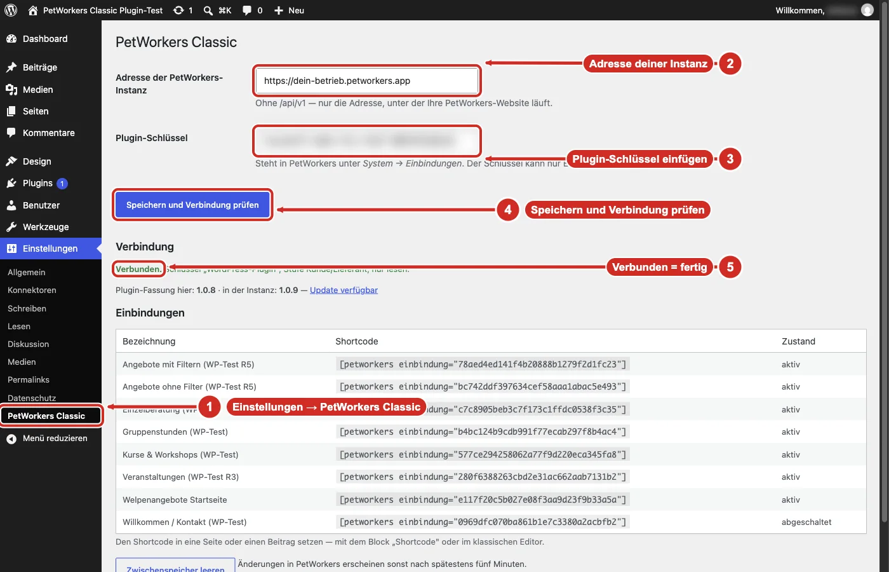Select shortcode for Veranstaltungen (WP-Test R3)
This screenshot has height=572, width=889.
coord(483,477)
